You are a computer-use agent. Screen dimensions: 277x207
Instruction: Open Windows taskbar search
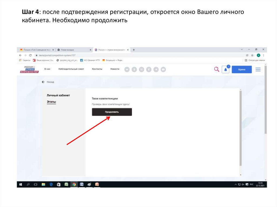pyautogui.click(x=28, y=184)
